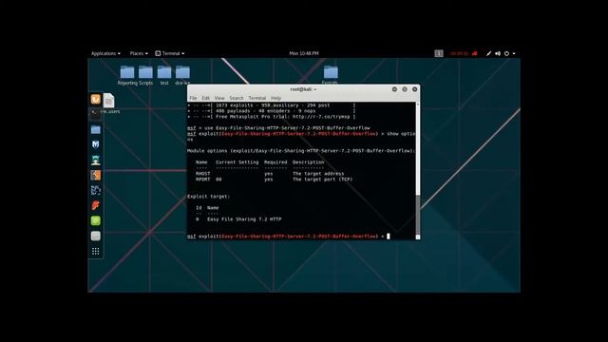Open the grey Leafpad dock icon
Viewport: 608px width, 342px height.
pos(95,236)
